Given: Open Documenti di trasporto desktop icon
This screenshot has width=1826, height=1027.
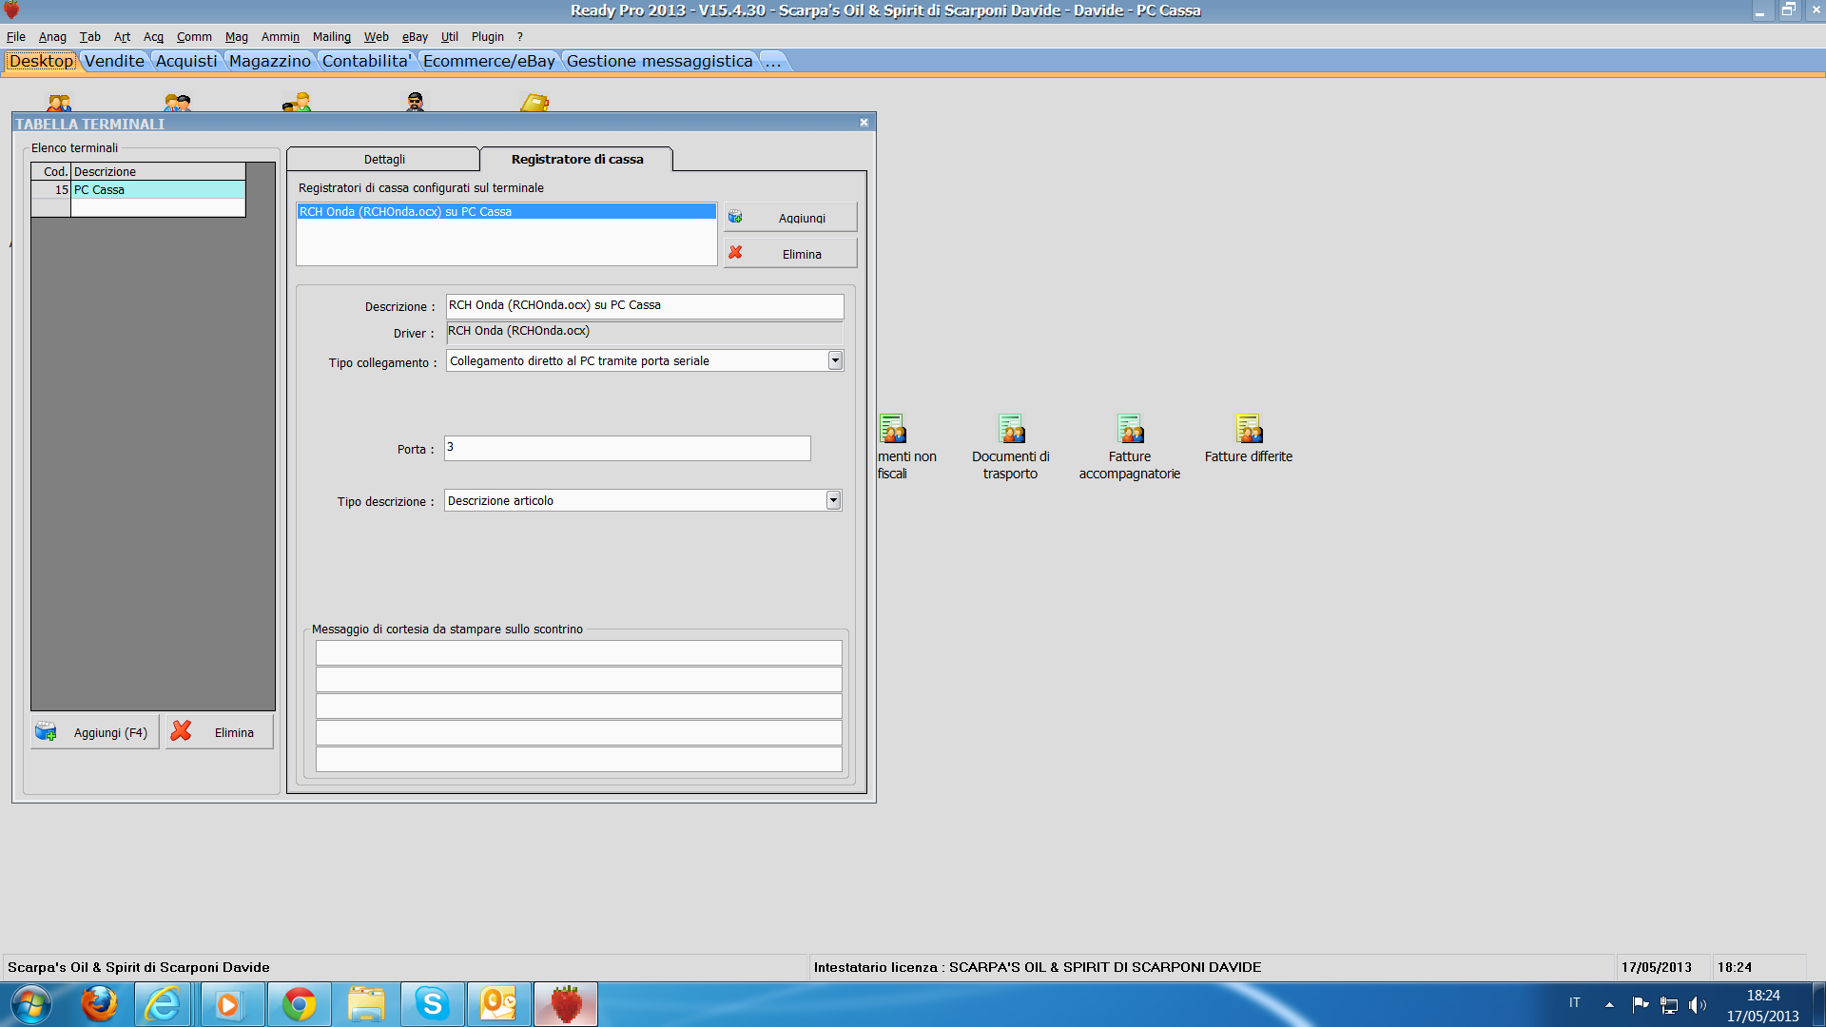Looking at the screenshot, I should click(x=1010, y=430).
